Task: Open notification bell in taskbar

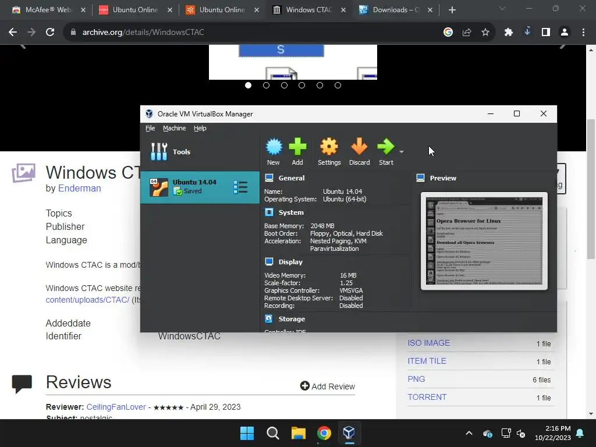Action: click(x=580, y=433)
